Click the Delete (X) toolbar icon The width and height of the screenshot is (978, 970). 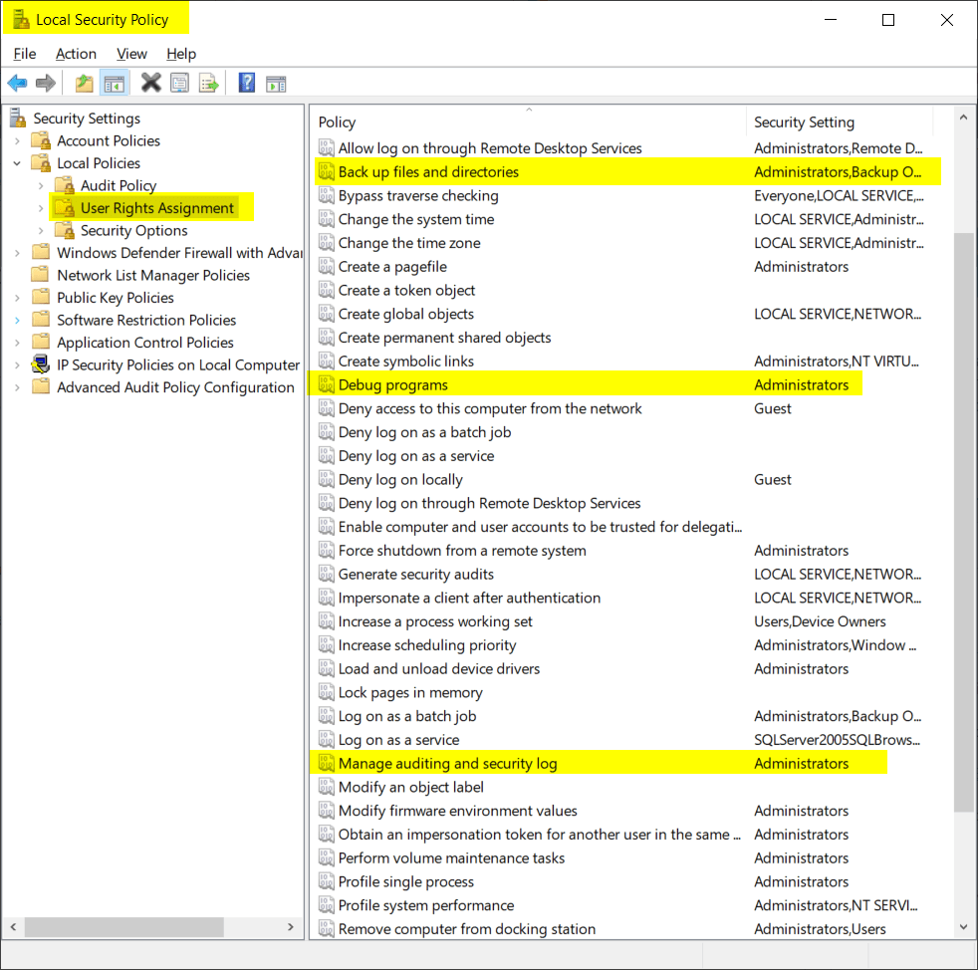pyautogui.click(x=150, y=83)
